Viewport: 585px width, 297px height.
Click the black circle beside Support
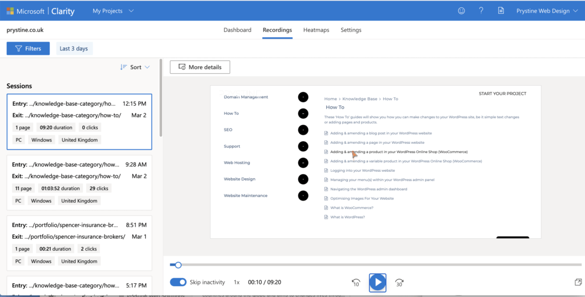303,146
